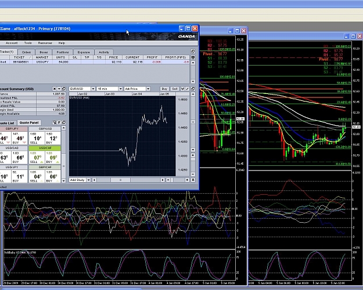Open the Add Study dropdown
Screen dimensions: 363x290
click(80, 180)
